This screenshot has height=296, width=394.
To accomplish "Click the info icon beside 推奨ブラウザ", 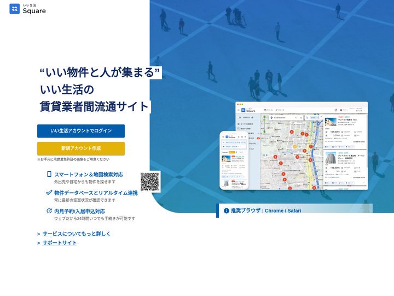I will coord(226,210).
